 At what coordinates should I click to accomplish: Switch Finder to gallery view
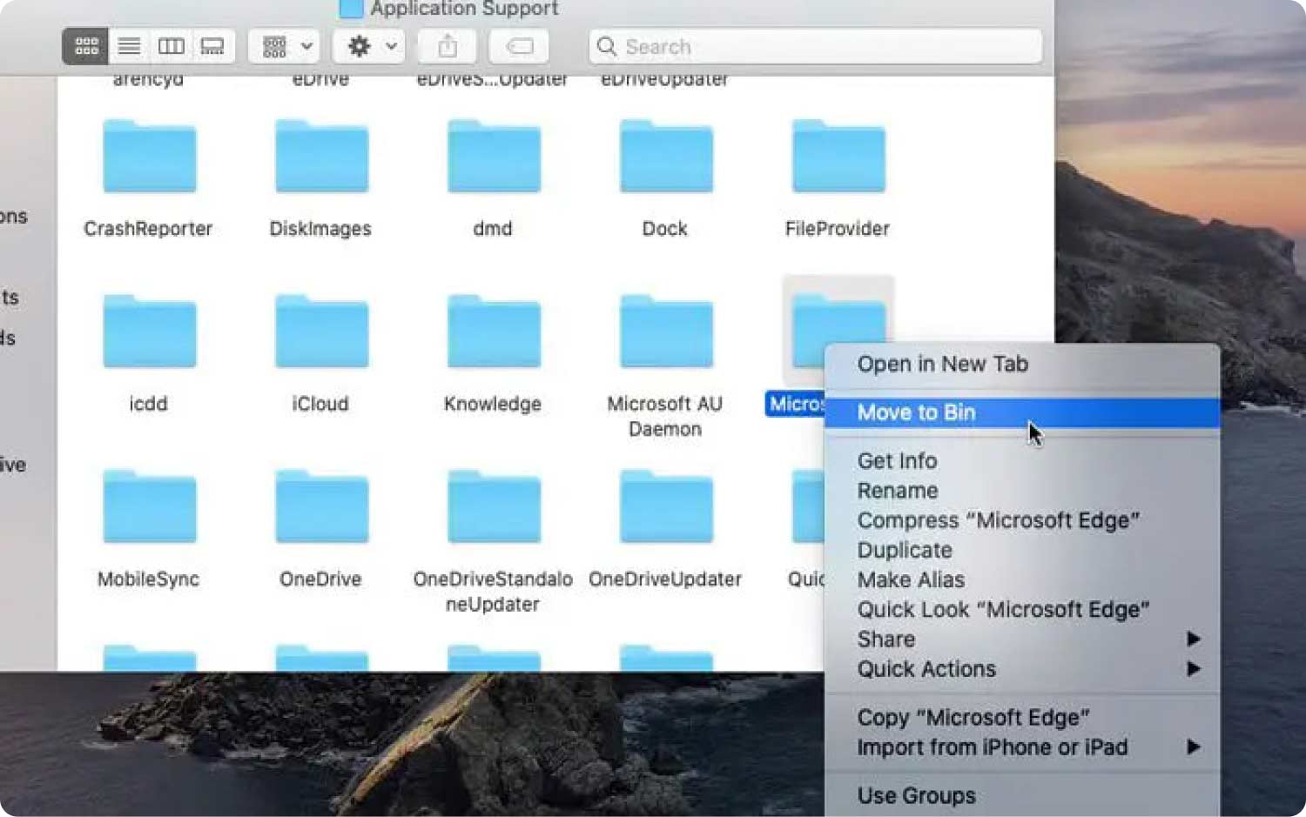[x=212, y=46]
